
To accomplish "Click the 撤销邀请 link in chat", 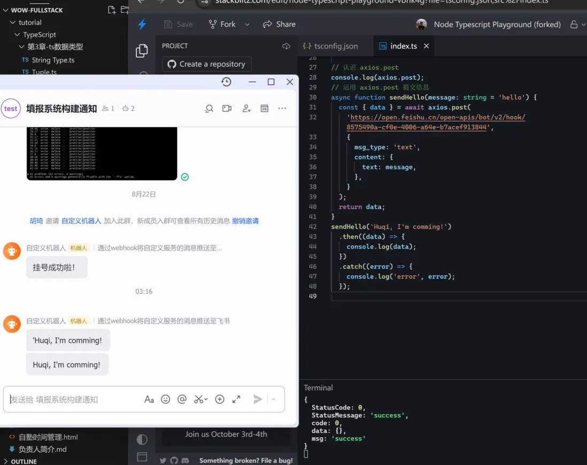I will (x=245, y=221).
